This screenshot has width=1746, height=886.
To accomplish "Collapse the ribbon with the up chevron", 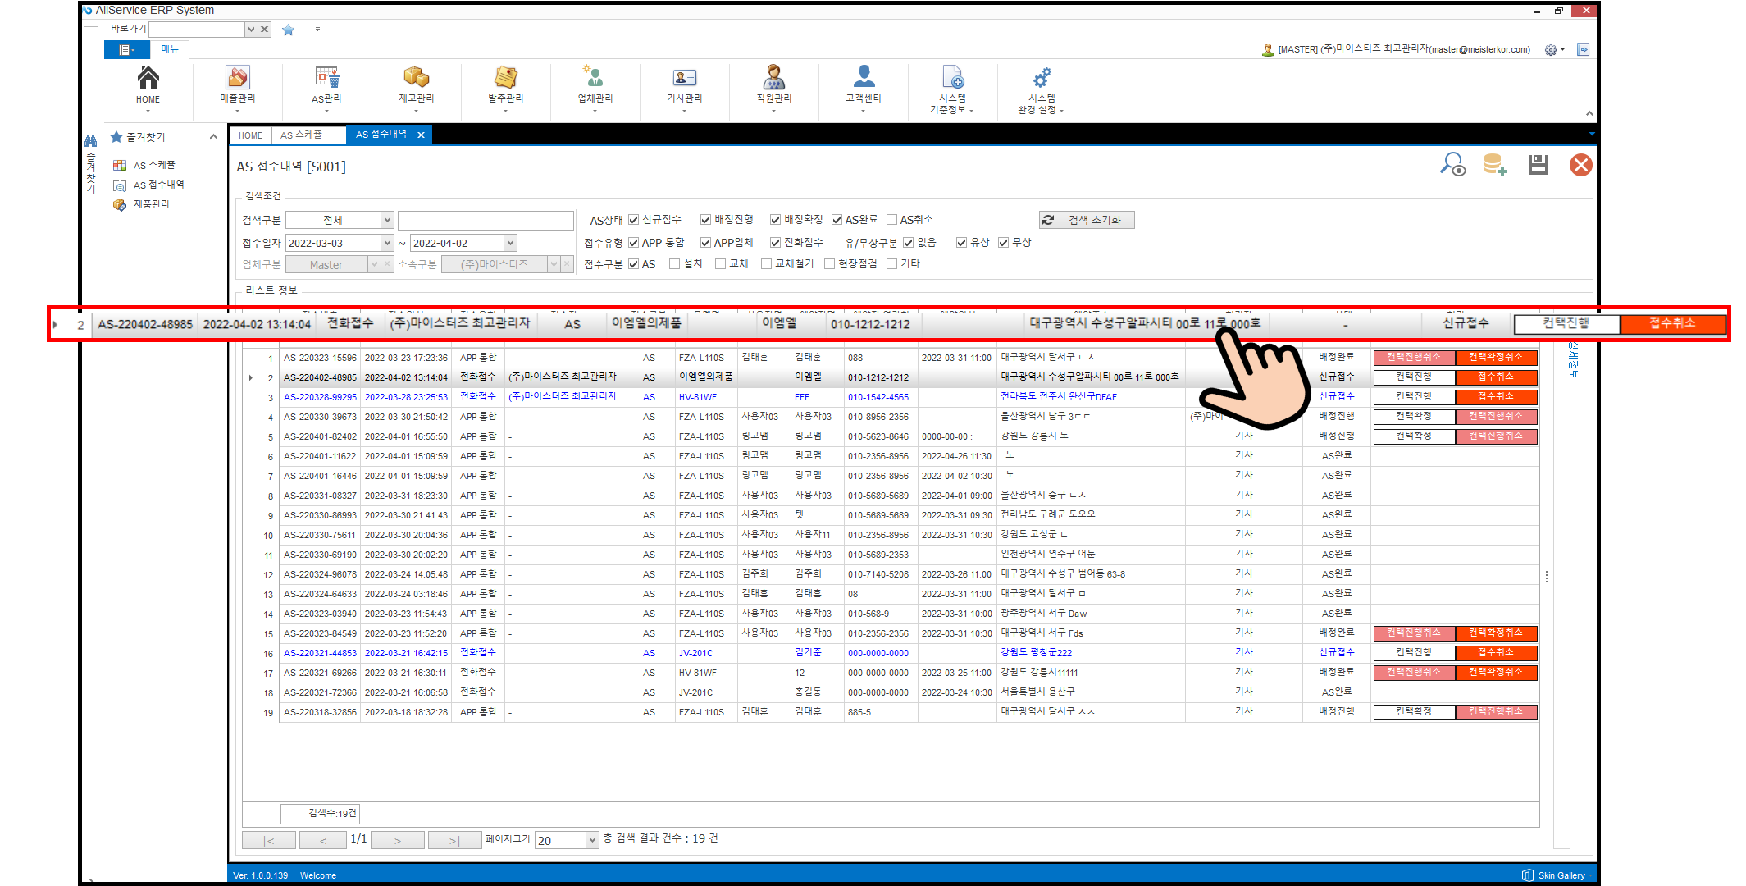I will click(1589, 113).
